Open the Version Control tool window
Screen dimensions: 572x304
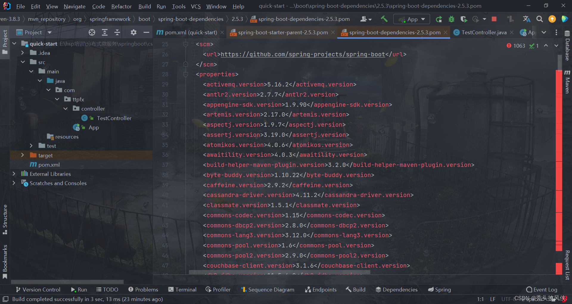point(38,290)
